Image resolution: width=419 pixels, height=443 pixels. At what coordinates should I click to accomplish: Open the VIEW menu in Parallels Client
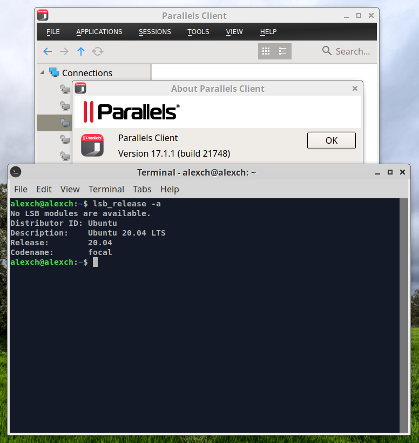coord(234,32)
